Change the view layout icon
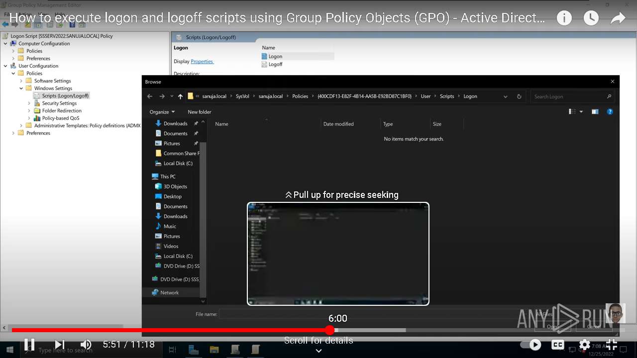The height and width of the screenshot is (358, 637). point(572,112)
